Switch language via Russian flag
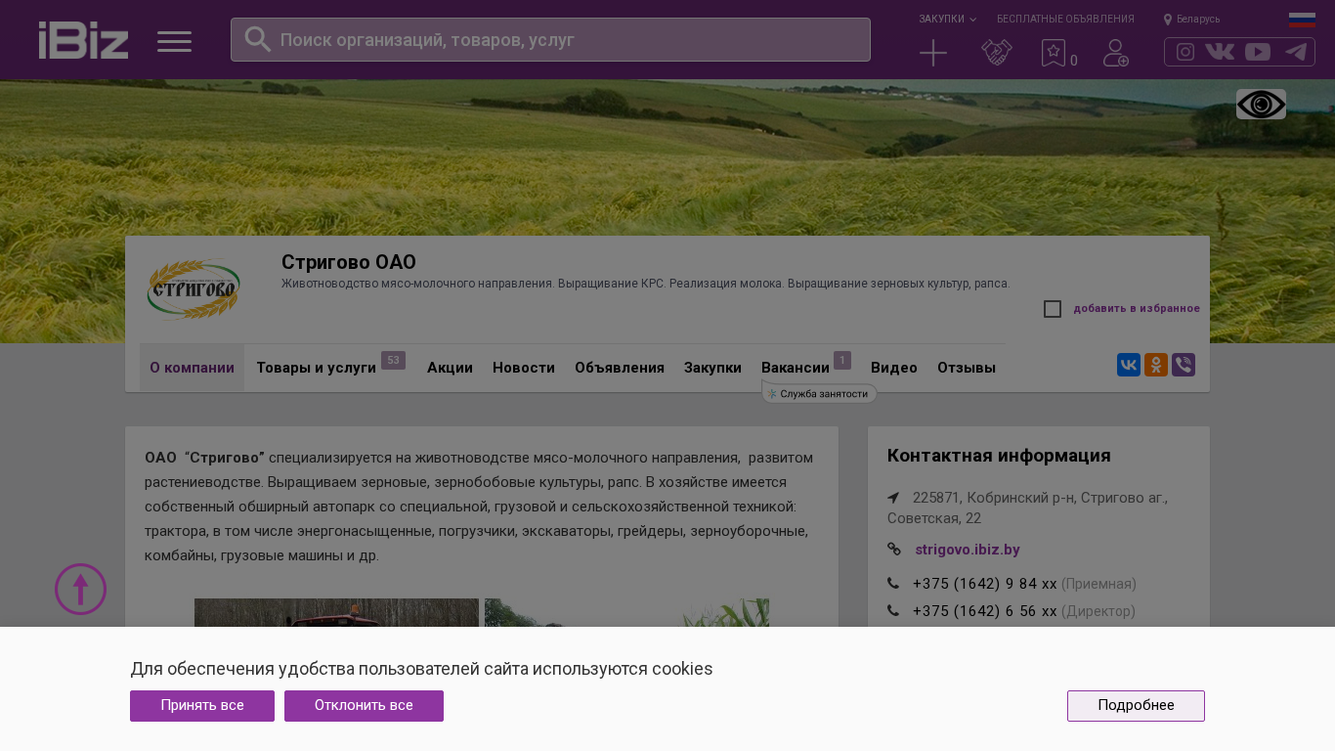 1302,20
